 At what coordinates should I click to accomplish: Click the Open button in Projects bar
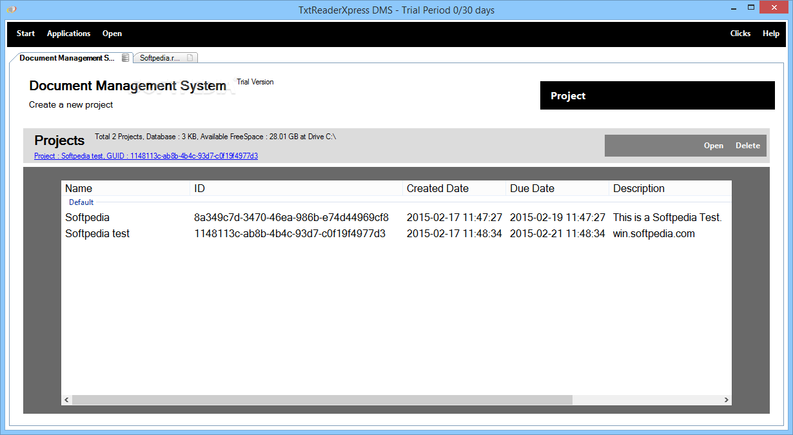click(x=714, y=146)
